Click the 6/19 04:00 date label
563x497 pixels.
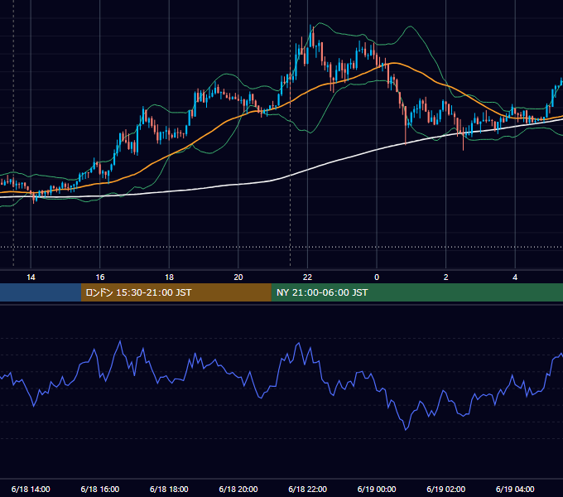(x=515, y=489)
